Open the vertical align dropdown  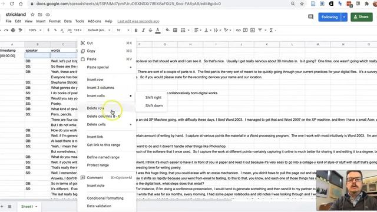click(208, 30)
